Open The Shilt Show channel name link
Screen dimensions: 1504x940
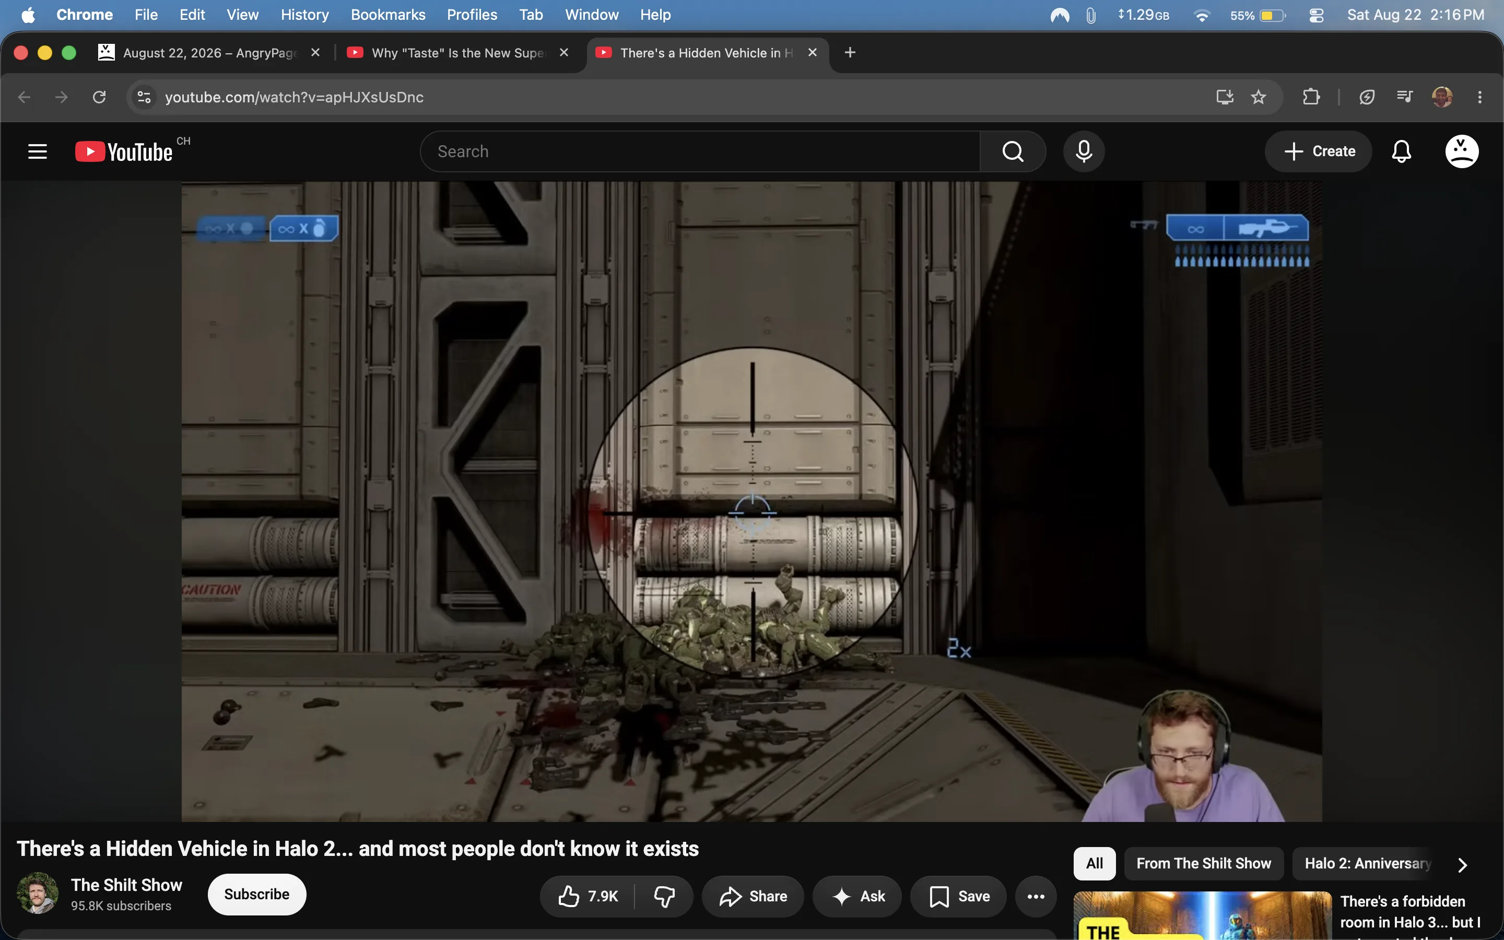tap(127, 885)
